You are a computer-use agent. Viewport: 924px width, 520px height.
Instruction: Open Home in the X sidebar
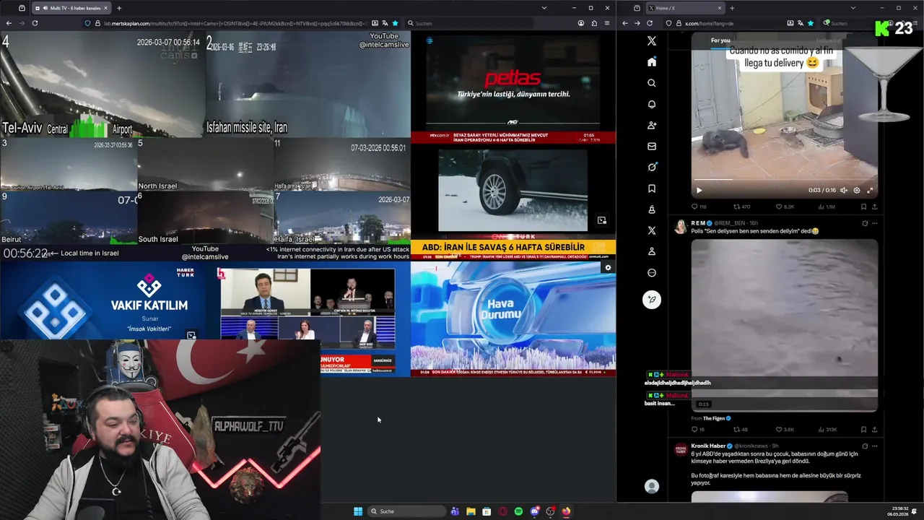[652, 62]
